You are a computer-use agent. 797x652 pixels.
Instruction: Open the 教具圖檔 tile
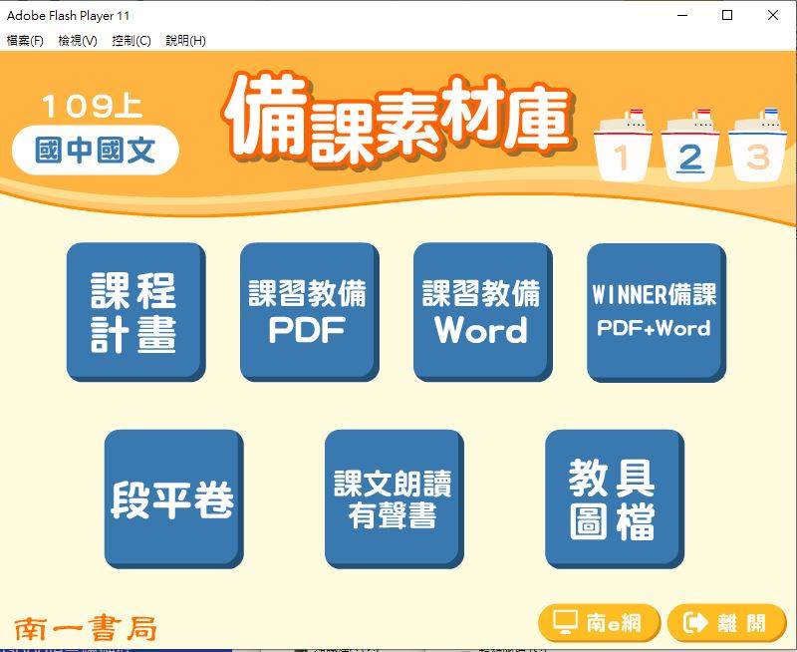(615, 498)
